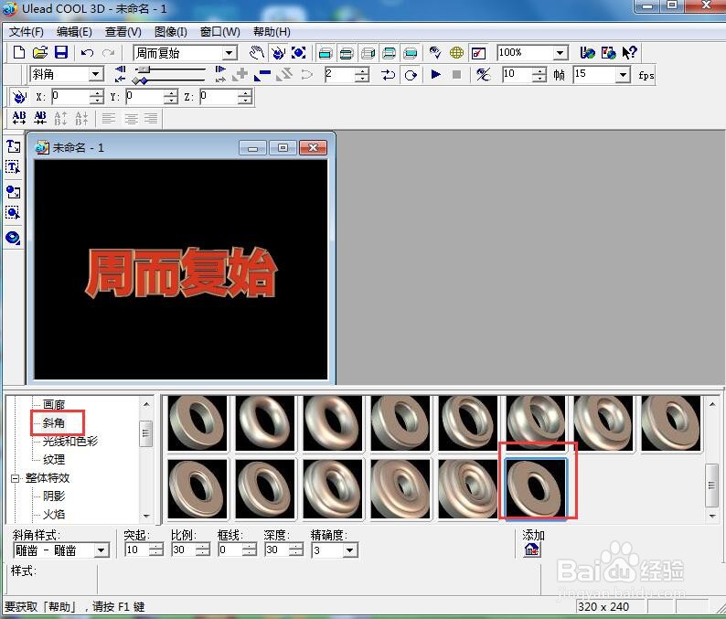Open the 斜角 property dropdown in the animation toolbar
Image resolution: width=726 pixels, height=619 pixels.
[x=96, y=74]
